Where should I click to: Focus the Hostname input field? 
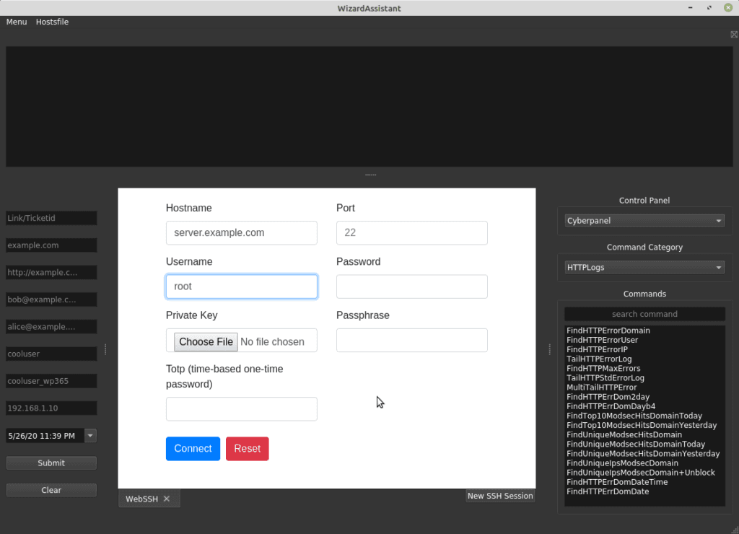pyautogui.click(x=241, y=233)
